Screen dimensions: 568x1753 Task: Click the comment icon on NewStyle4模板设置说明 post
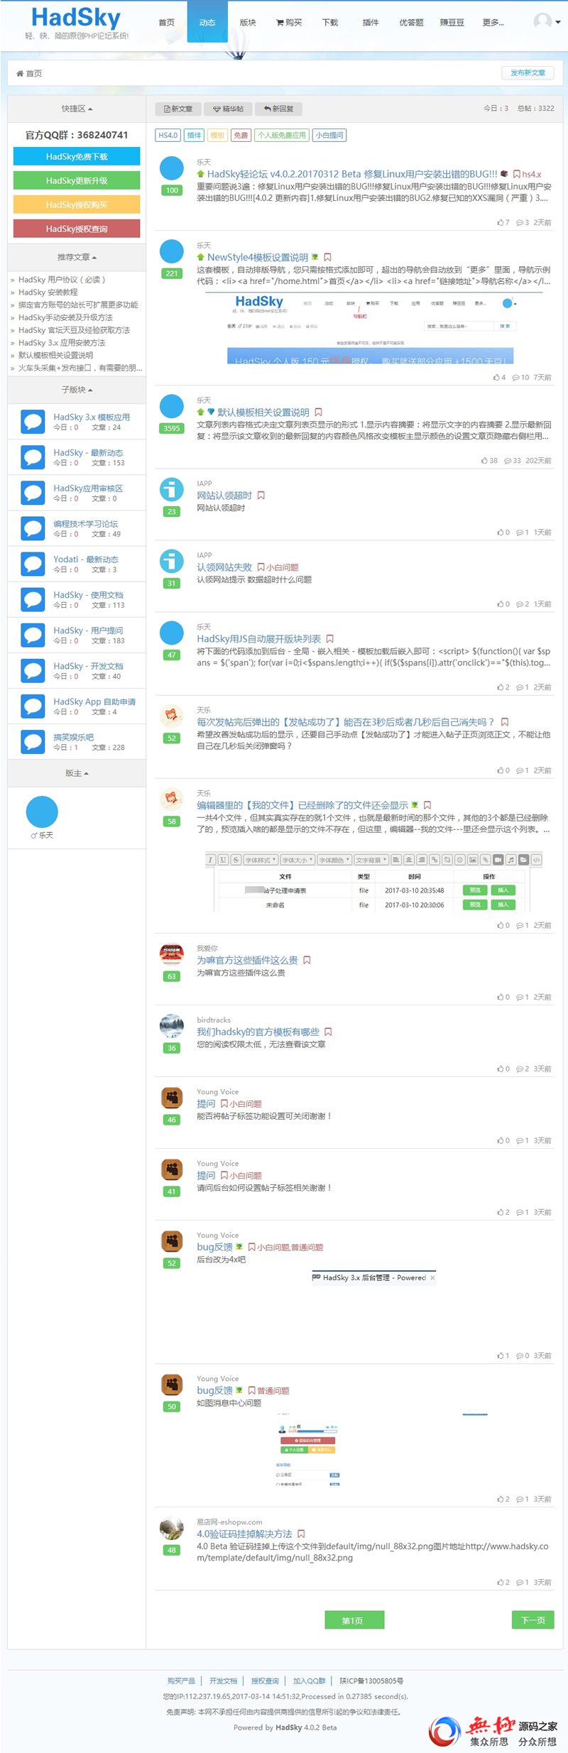coord(515,378)
